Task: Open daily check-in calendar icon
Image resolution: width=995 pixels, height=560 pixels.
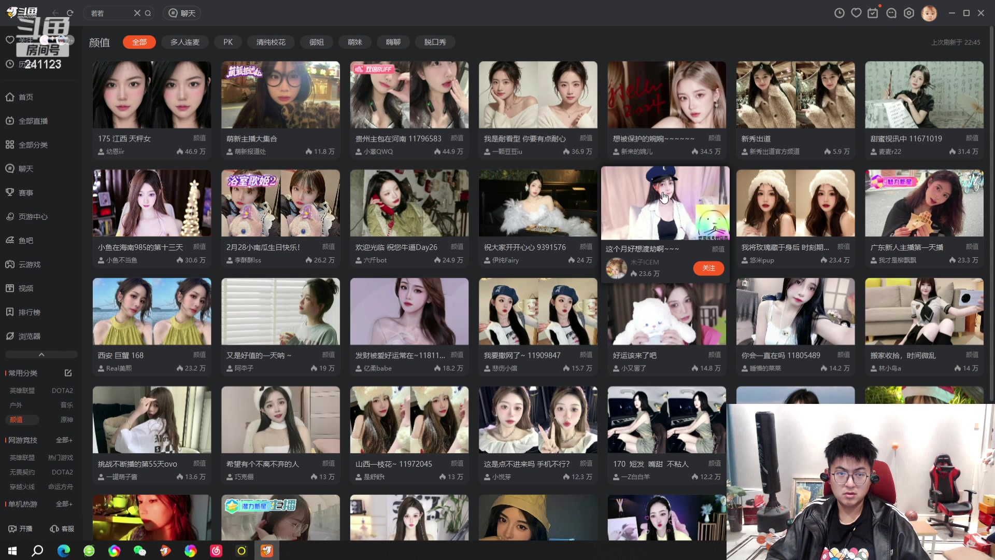Action: (x=873, y=13)
